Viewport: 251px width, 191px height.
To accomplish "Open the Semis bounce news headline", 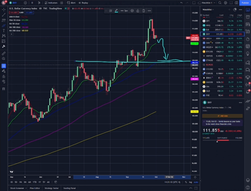I will point(222,123).
